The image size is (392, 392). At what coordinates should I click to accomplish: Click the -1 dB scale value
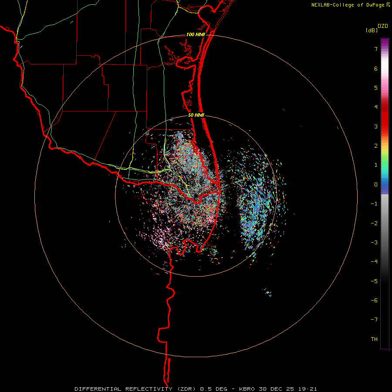(374, 204)
